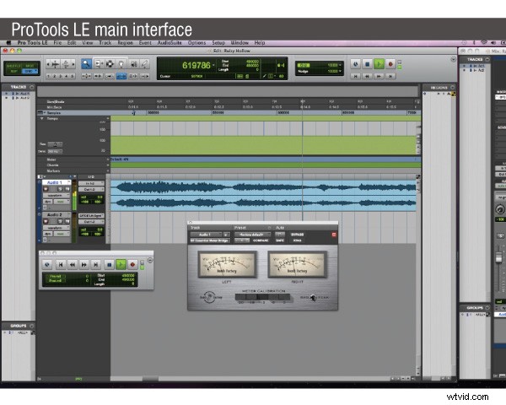Mute the Audio 2 track
This screenshot has width=506, height=405.
tap(67, 221)
